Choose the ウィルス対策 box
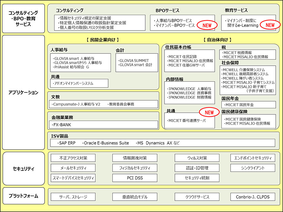 (197, 158)
